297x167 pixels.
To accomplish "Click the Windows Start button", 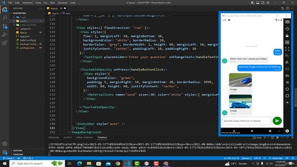I will pos(5,163).
